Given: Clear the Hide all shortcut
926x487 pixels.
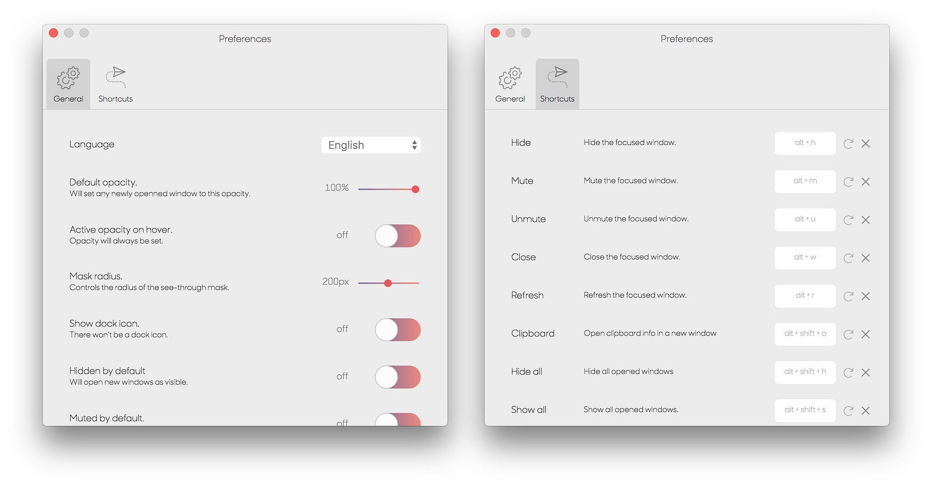Looking at the screenshot, I should 866,372.
